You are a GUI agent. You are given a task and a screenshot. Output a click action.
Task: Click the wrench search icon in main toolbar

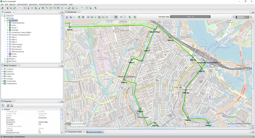(11, 8)
